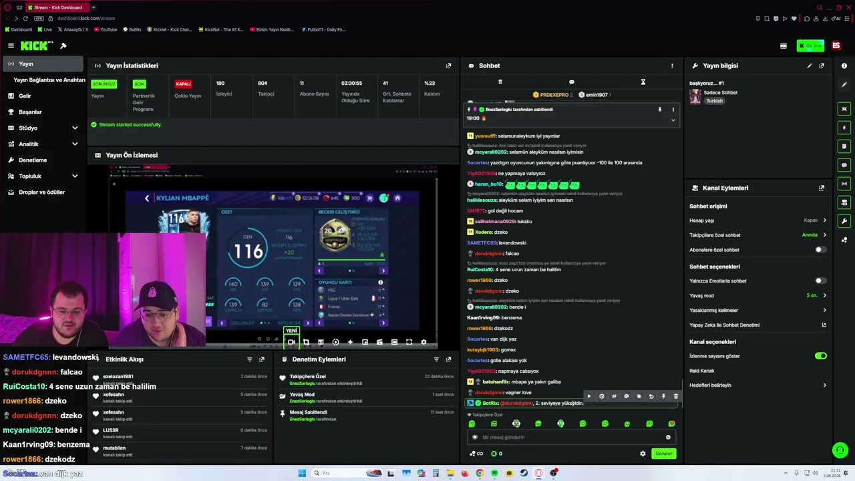This screenshot has width=855, height=481.
Task: Open the Windows Start menu
Action: (302, 473)
